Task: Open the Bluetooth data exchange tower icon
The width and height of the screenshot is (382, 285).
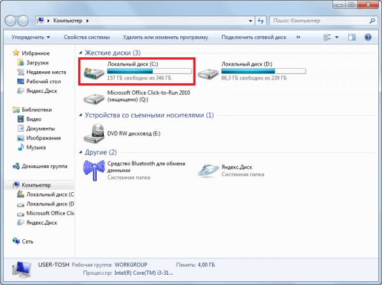Action: pos(94,170)
